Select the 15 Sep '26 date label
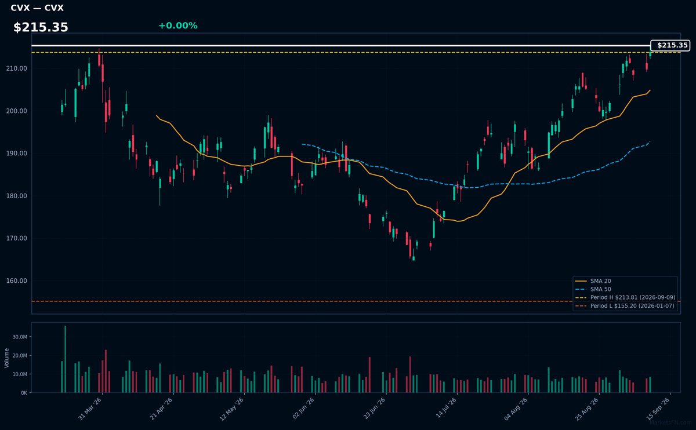Image resolution: width=696 pixels, height=430 pixels. point(657,409)
